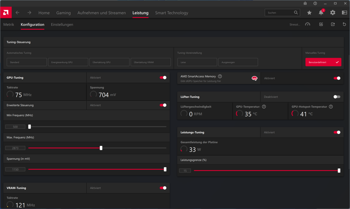Click the load profile icon
Viewport: 350px width, 209px height.
point(321,24)
